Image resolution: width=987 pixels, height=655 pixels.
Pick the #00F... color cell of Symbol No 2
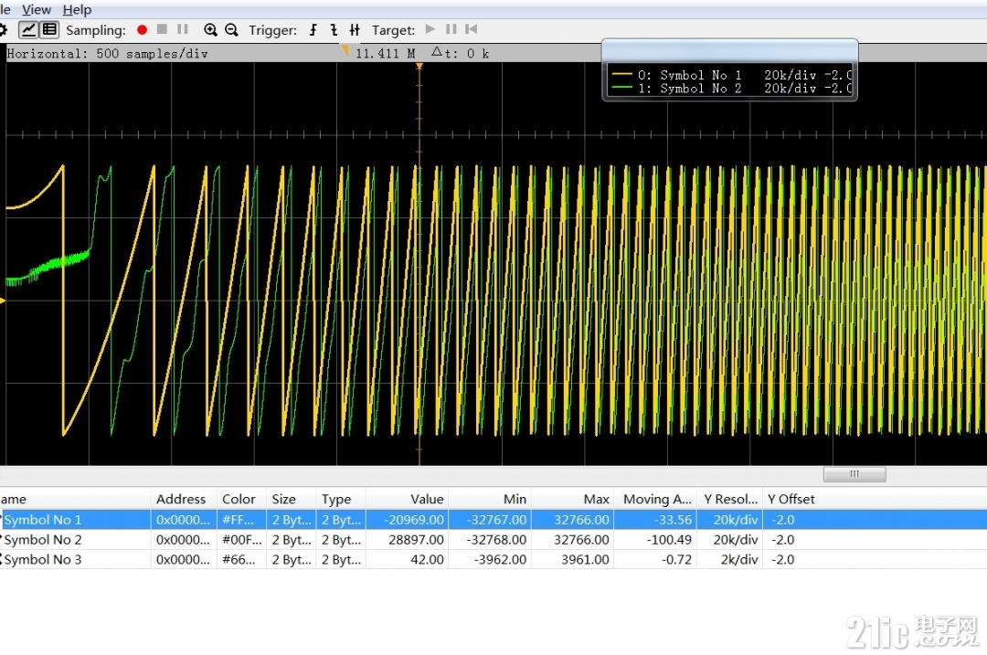point(241,540)
